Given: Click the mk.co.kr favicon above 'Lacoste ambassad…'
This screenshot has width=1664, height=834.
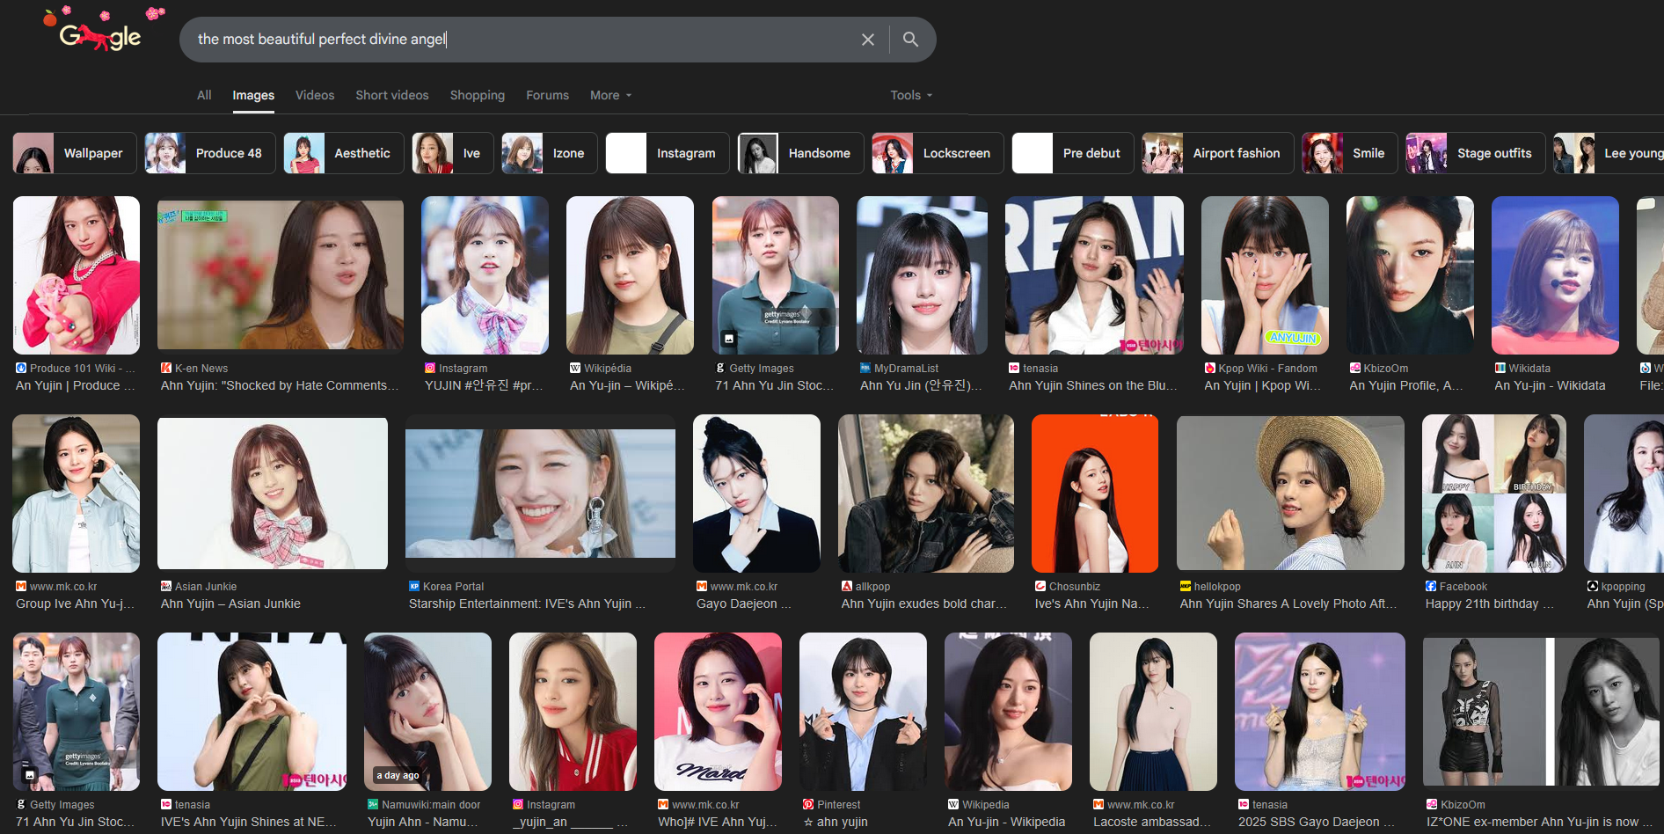Looking at the screenshot, I should [x=1098, y=804].
